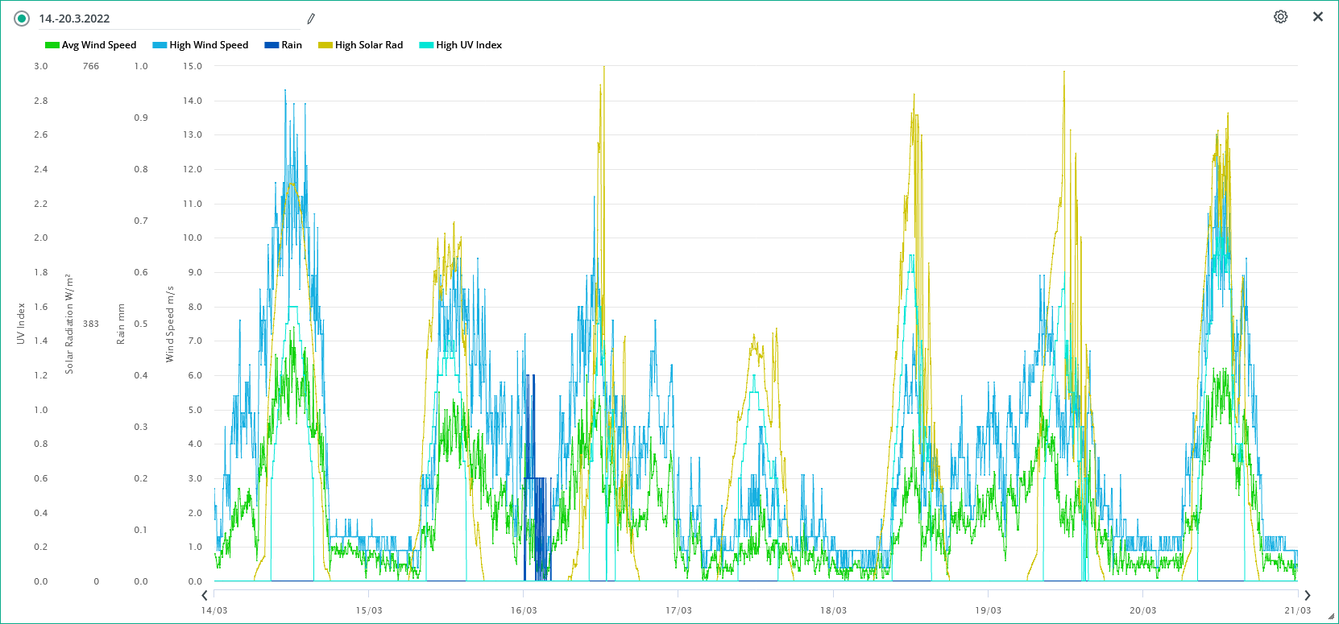Screen dimensions: 1339x624
Task: Click the UV Index axis title
Action: (21, 324)
